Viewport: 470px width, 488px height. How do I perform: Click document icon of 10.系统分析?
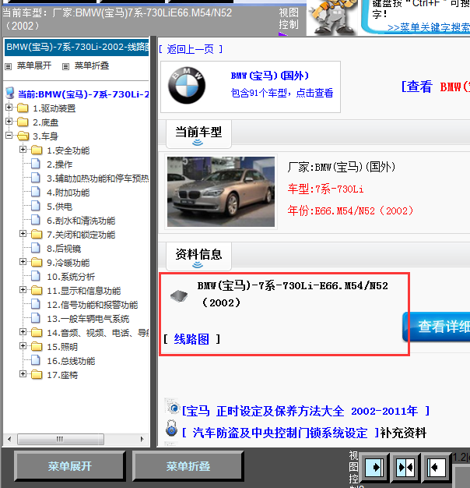tap(36, 277)
